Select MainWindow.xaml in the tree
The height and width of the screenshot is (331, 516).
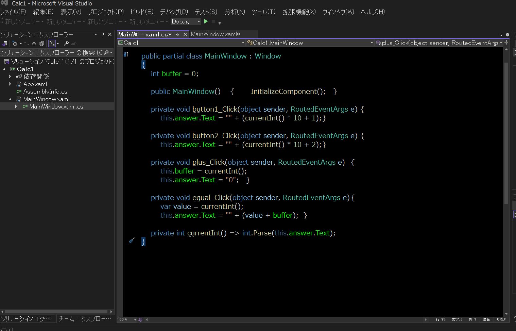[x=46, y=99]
